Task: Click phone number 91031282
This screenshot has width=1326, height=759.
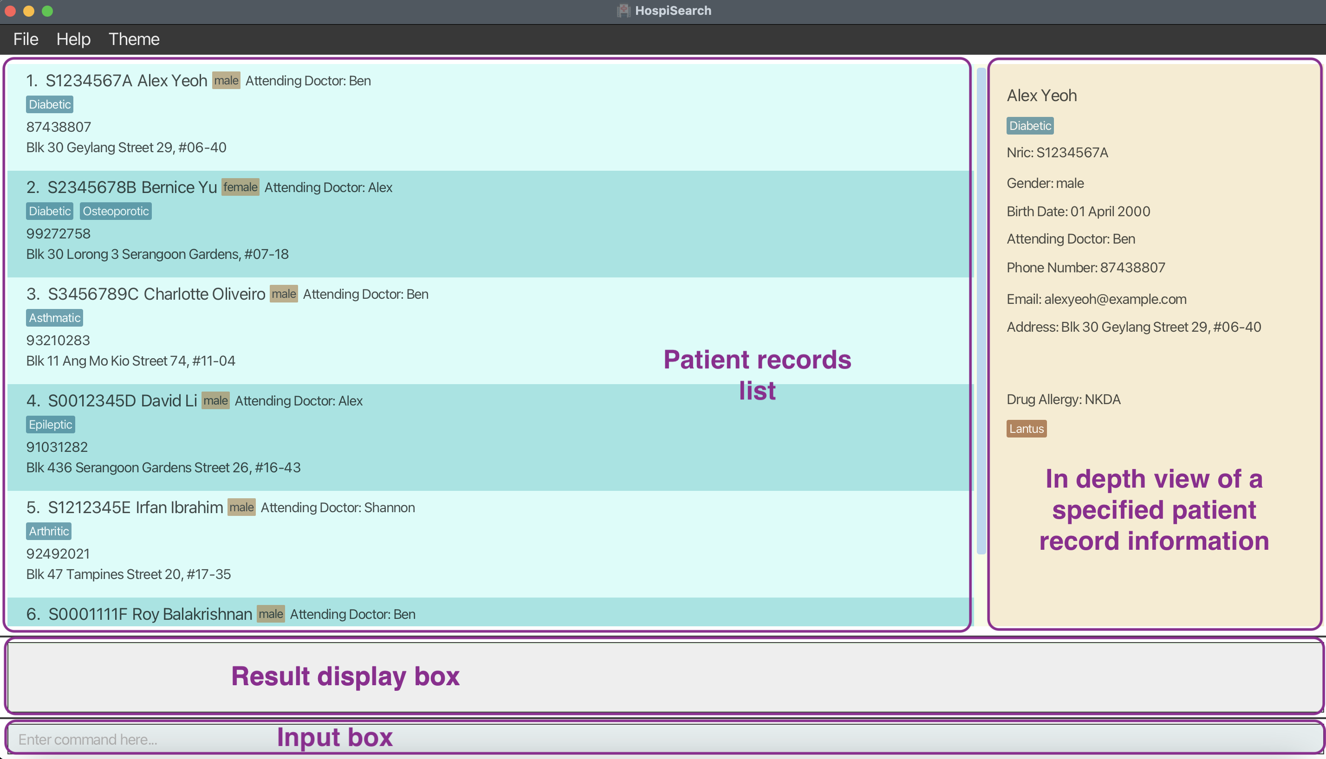Action: coord(58,447)
